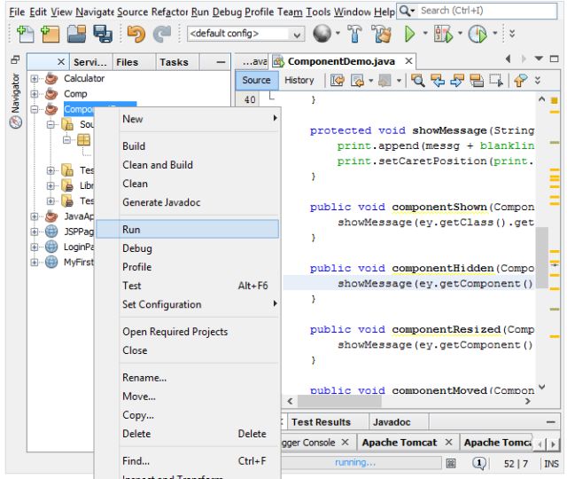Screen dimensions: 567x479
Task: Open the Refactor menu
Action: (x=169, y=12)
